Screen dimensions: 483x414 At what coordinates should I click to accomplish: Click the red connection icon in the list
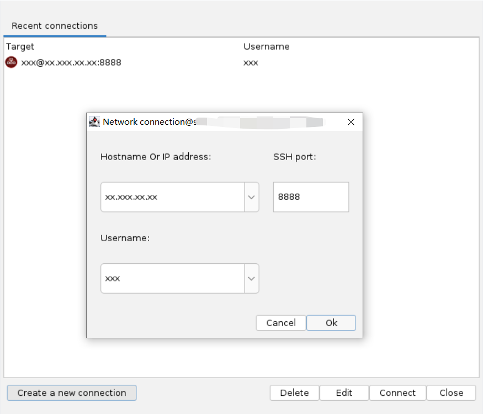point(11,62)
